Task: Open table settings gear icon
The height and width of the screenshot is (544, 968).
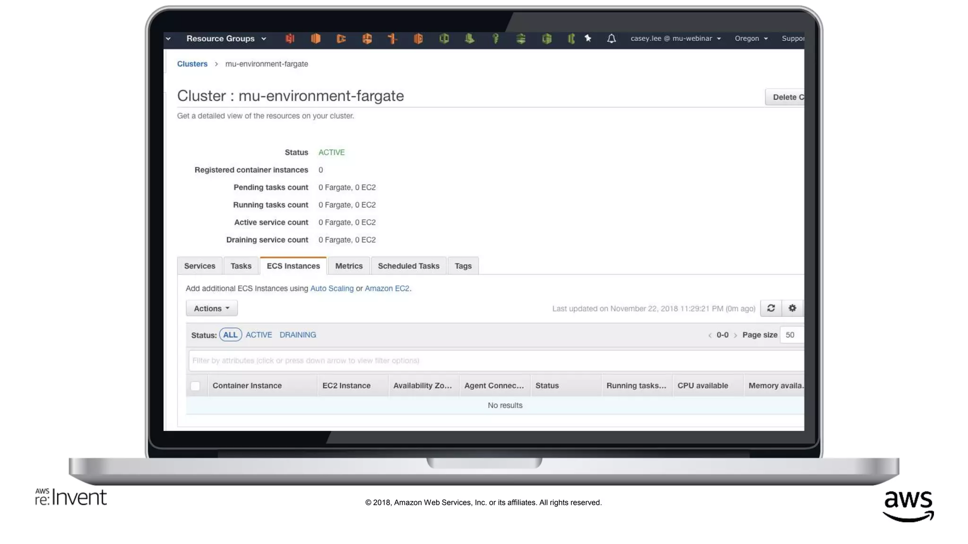Action: (793, 308)
